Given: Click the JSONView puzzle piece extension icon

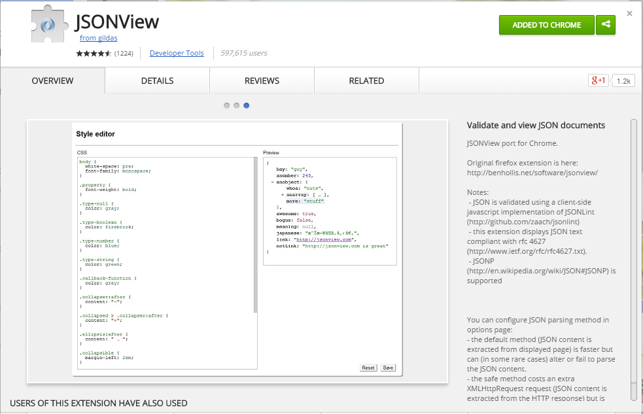Looking at the screenshot, I should 49,25.
